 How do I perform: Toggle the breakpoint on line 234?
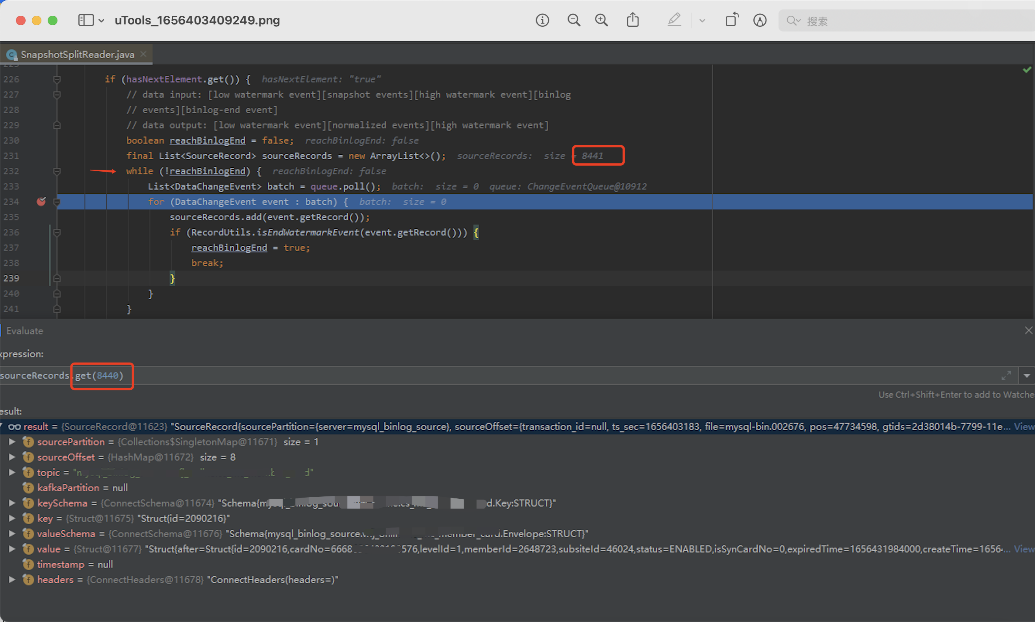[x=41, y=202]
